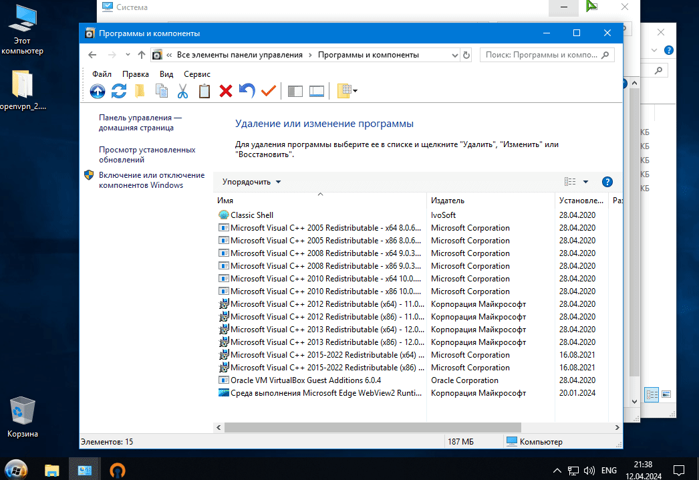The image size is (699, 480).
Task: Open Просмотр установленных обновлений link
Action: tap(147, 155)
